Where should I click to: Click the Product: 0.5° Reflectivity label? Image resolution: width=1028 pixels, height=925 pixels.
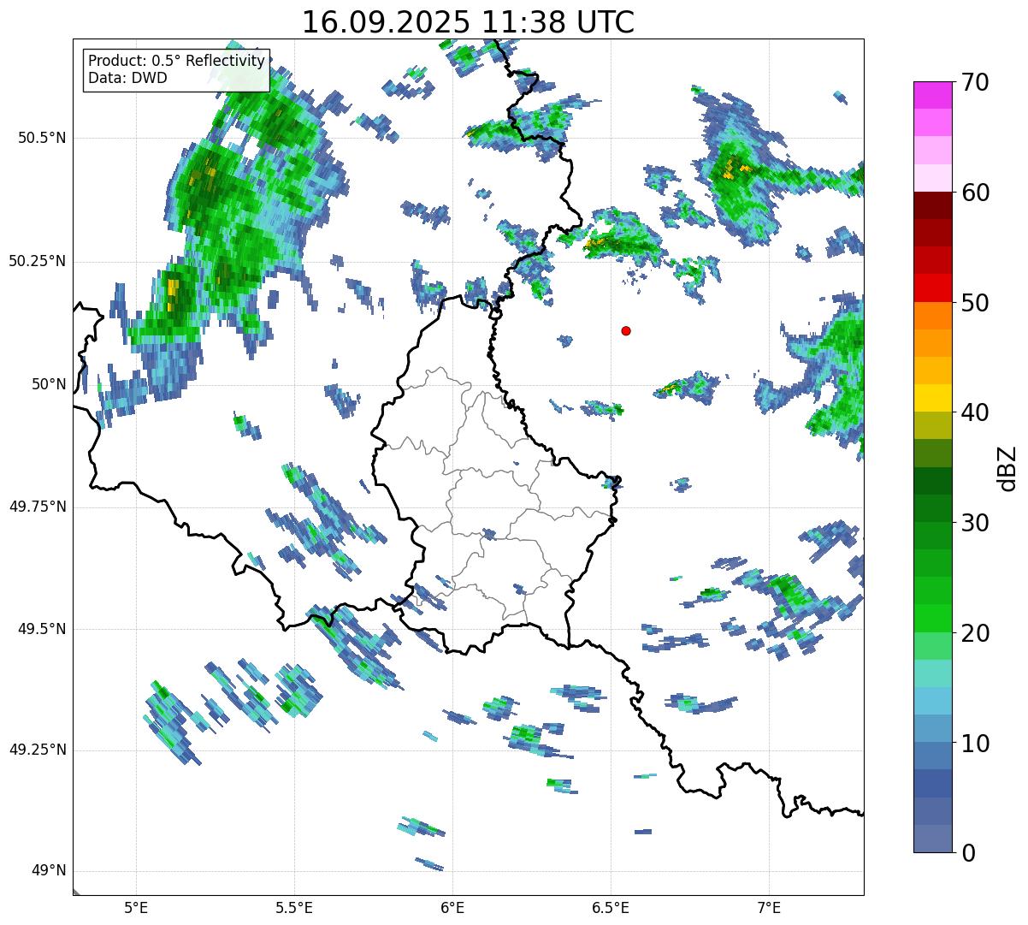[177, 62]
